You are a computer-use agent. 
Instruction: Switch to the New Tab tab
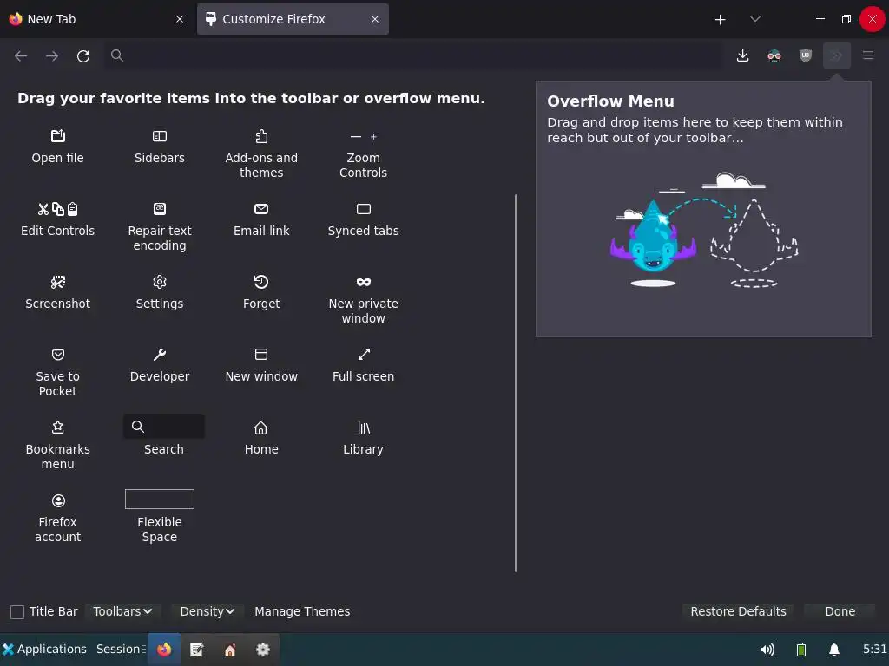click(96, 19)
